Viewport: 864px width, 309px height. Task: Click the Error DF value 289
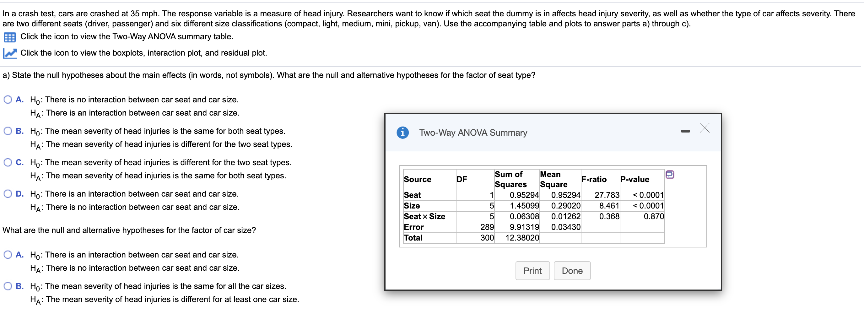pyautogui.click(x=487, y=227)
